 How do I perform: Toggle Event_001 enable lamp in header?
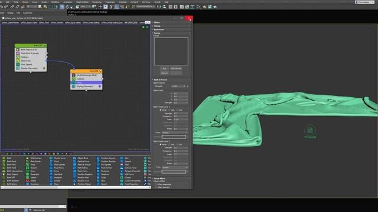click(45, 45)
